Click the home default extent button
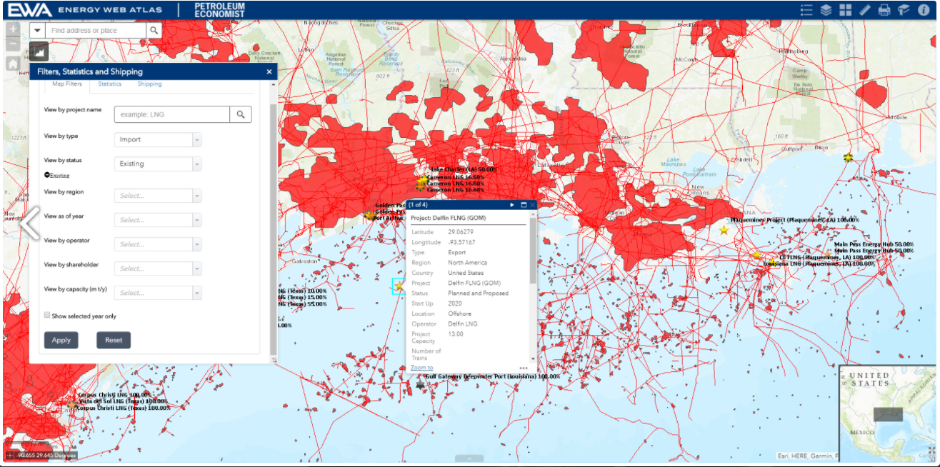Image resolution: width=940 pixels, height=467 pixels. pos(13,63)
